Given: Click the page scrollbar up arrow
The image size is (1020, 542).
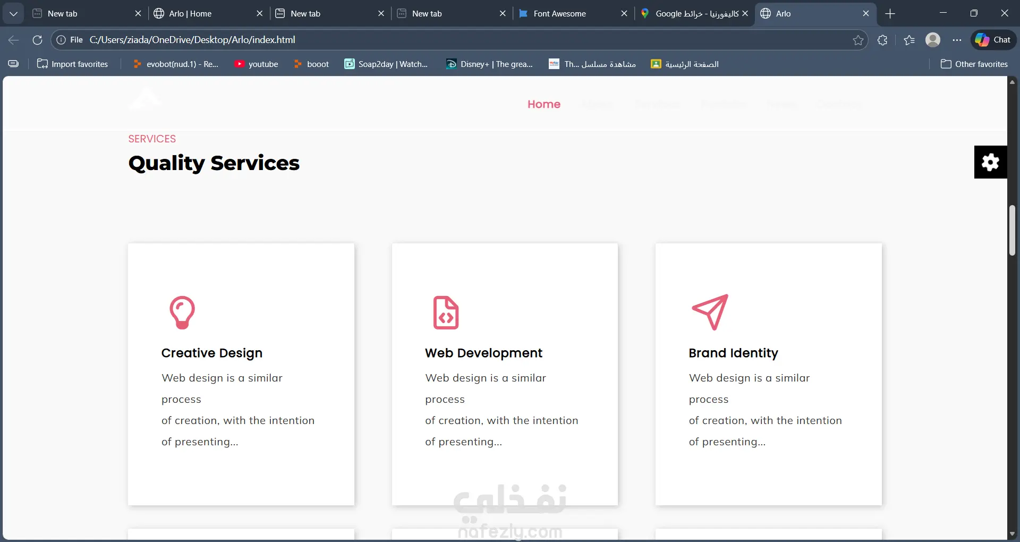Looking at the screenshot, I should tap(1013, 82).
